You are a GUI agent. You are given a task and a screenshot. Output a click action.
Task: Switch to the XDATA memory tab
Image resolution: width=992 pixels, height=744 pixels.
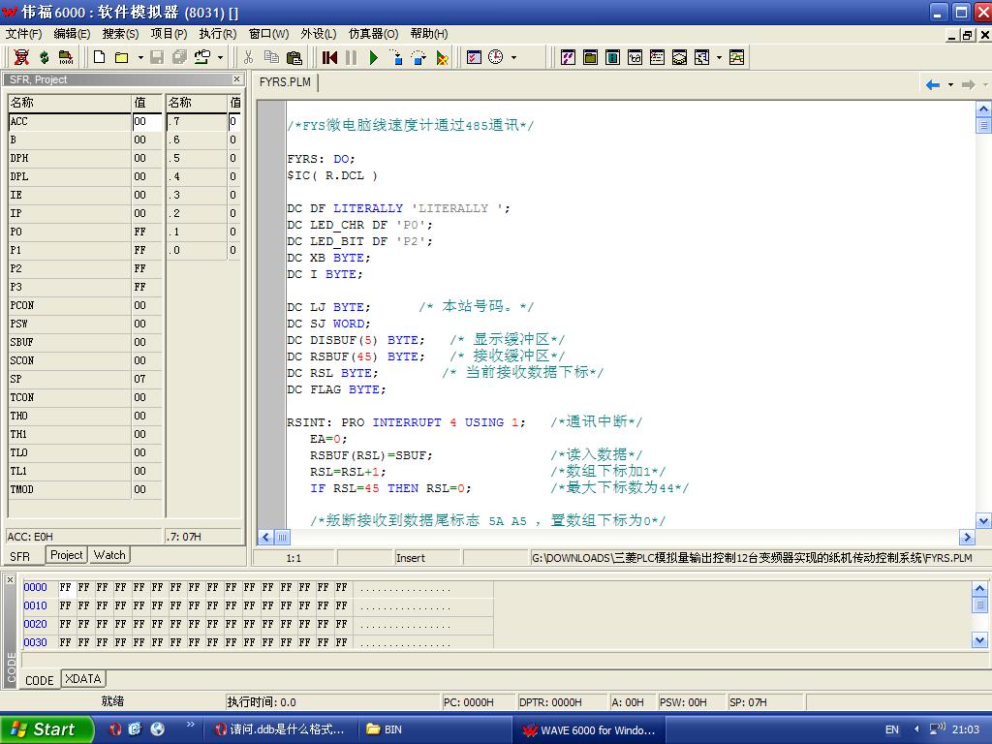point(83,679)
